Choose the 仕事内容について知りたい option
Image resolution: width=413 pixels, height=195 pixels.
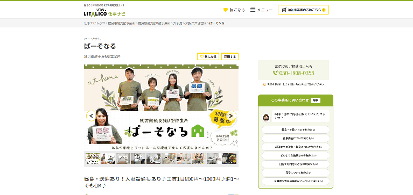tap(296, 138)
